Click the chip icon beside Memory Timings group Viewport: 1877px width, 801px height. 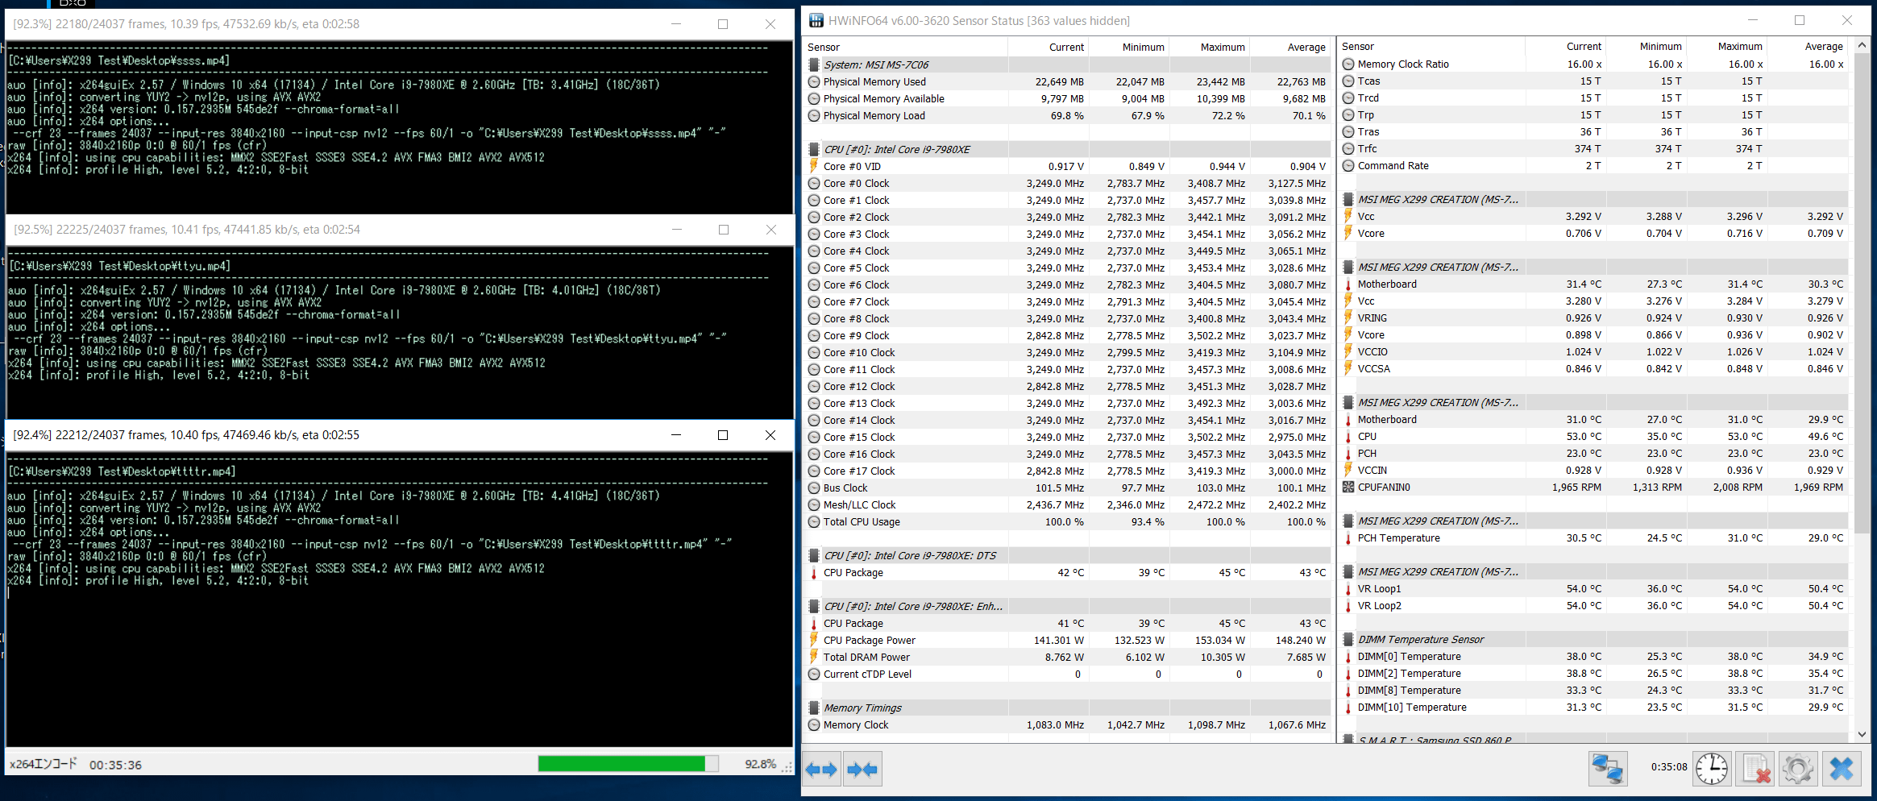[x=814, y=708]
